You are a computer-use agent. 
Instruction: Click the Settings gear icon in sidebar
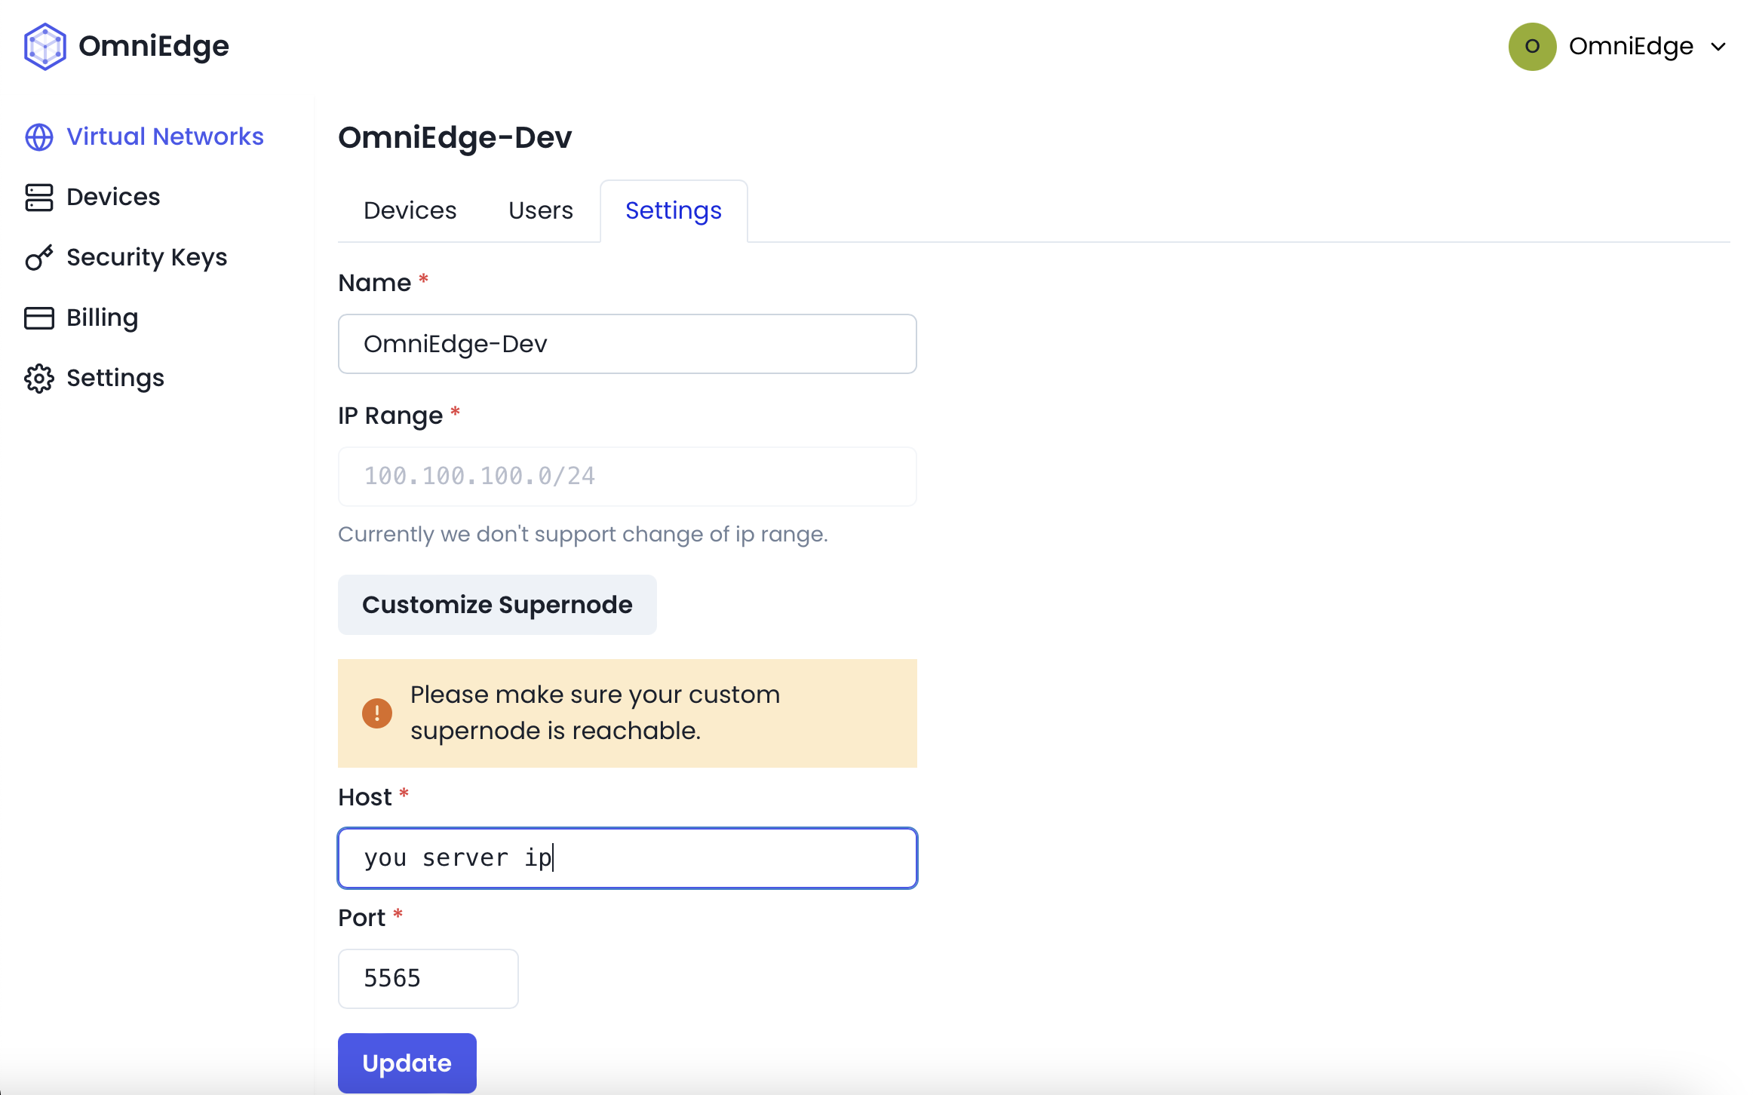click(39, 379)
